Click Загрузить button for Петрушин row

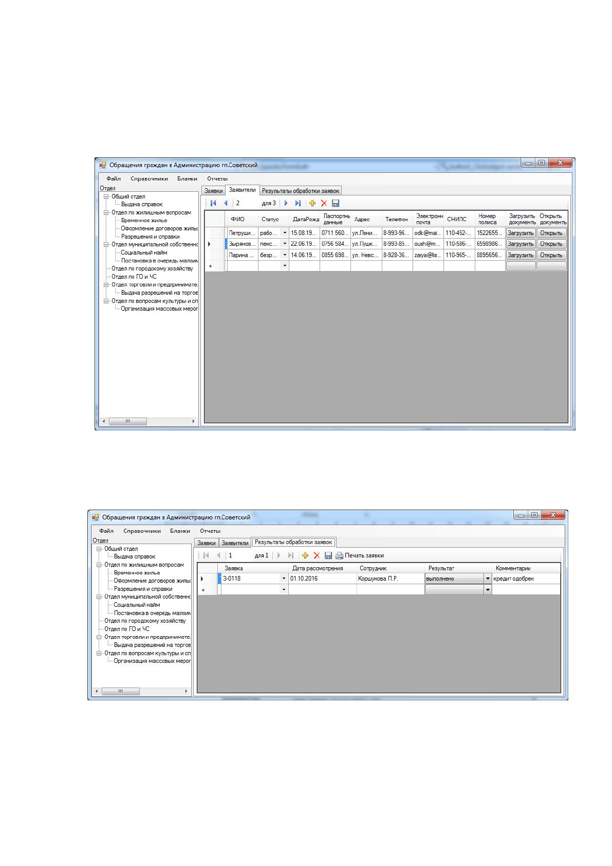(x=521, y=233)
